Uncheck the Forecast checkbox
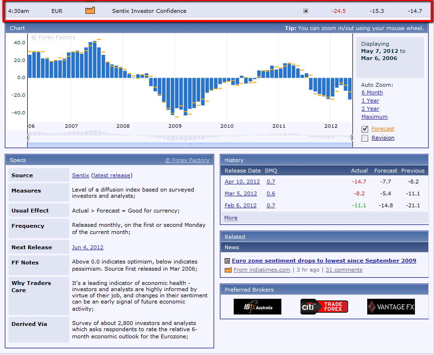The width and height of the screenshot is (434, 355). point(365,129)
